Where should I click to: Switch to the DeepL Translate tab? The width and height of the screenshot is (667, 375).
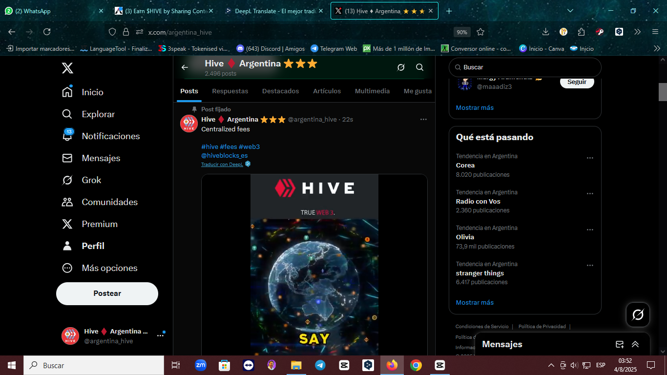[275, 11]
